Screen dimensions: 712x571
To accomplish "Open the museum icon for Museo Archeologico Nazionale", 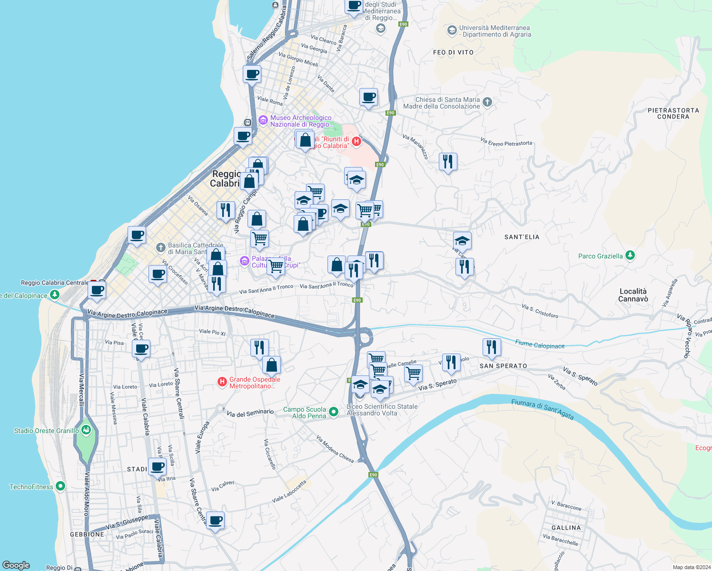I will (262, 121).
